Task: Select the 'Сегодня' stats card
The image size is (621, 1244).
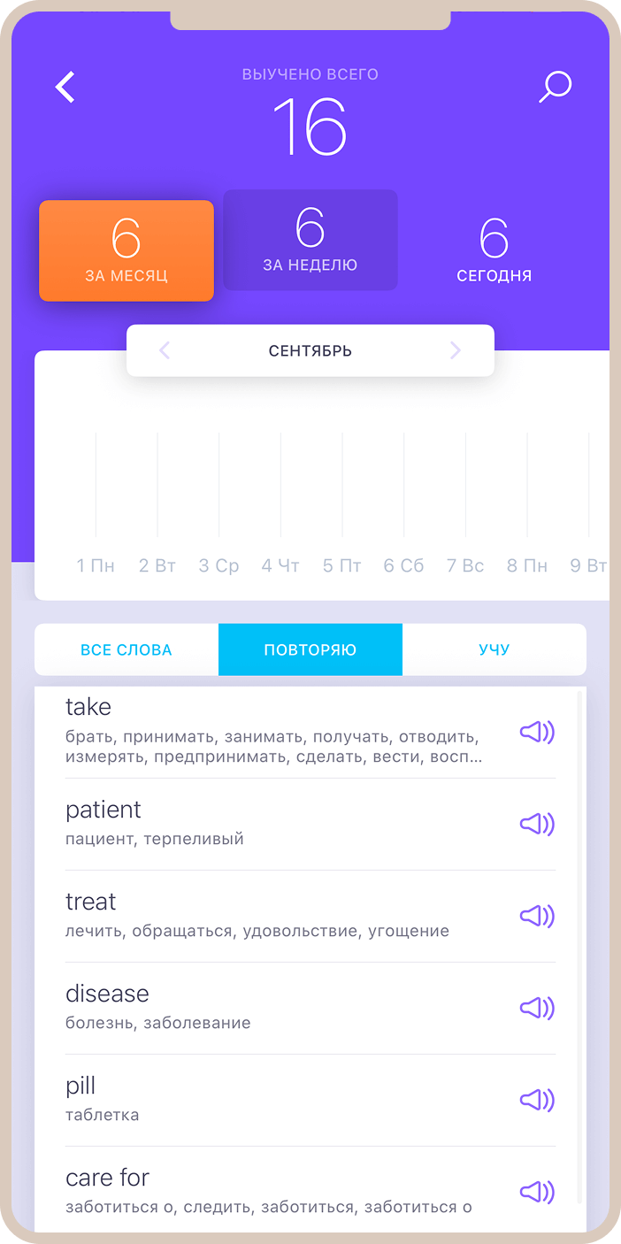Action: (494, 250)
